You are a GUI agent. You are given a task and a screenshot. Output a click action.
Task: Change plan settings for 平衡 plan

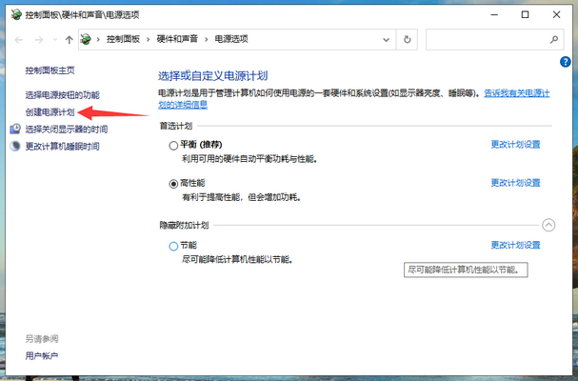tap(515, 144)
